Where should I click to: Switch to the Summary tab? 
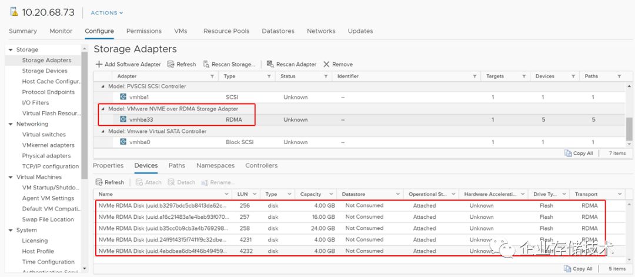coord(23,31)
